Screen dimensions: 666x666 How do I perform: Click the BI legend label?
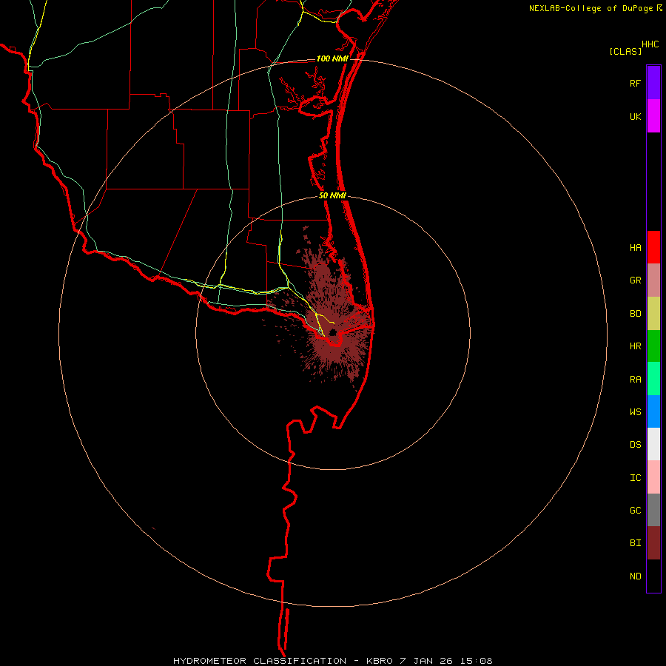click(x=635, y=543)
